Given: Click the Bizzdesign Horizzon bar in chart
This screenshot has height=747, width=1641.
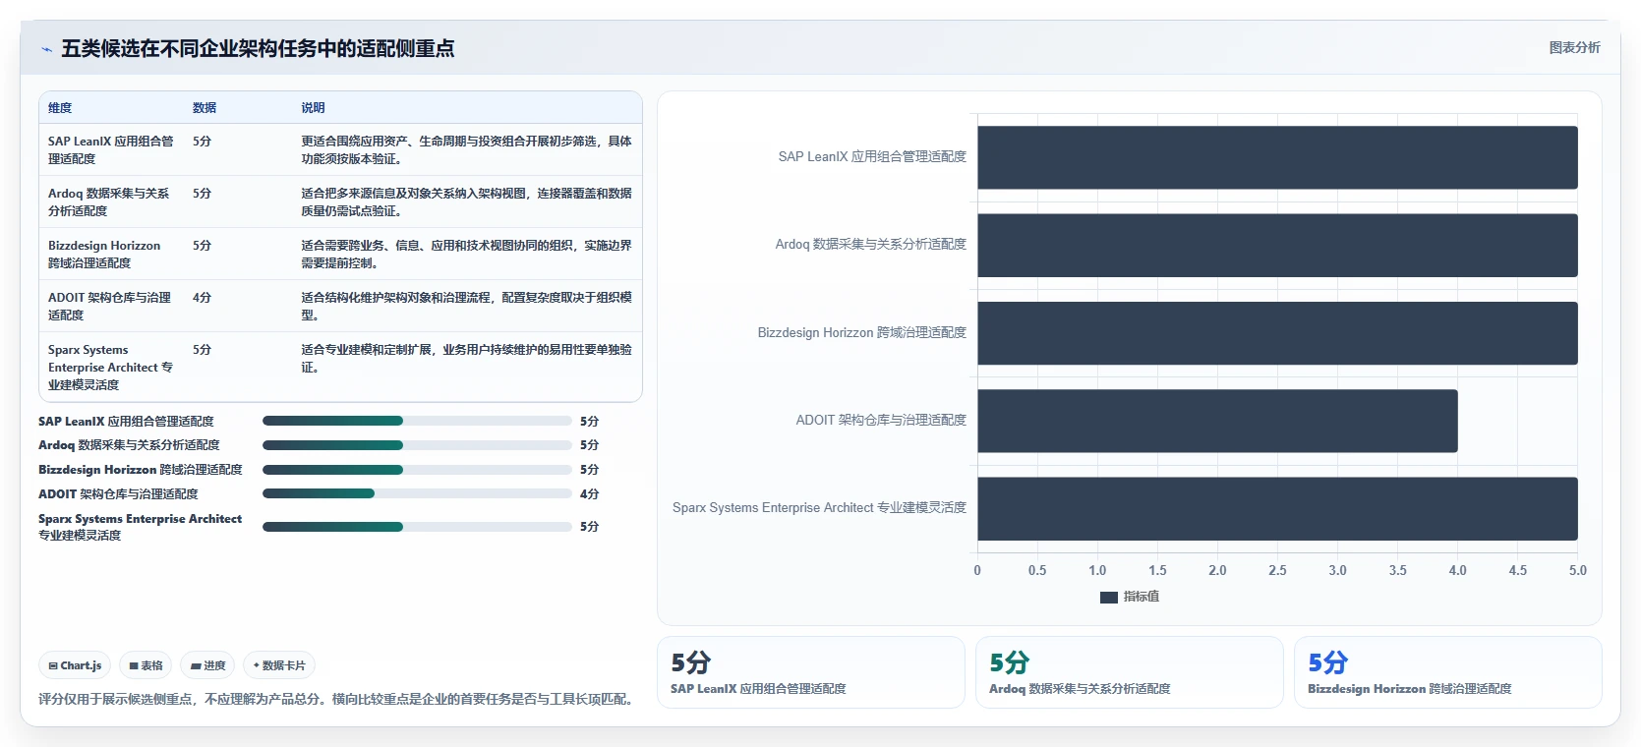Looking at the screenshot, I should (1277, 333).
